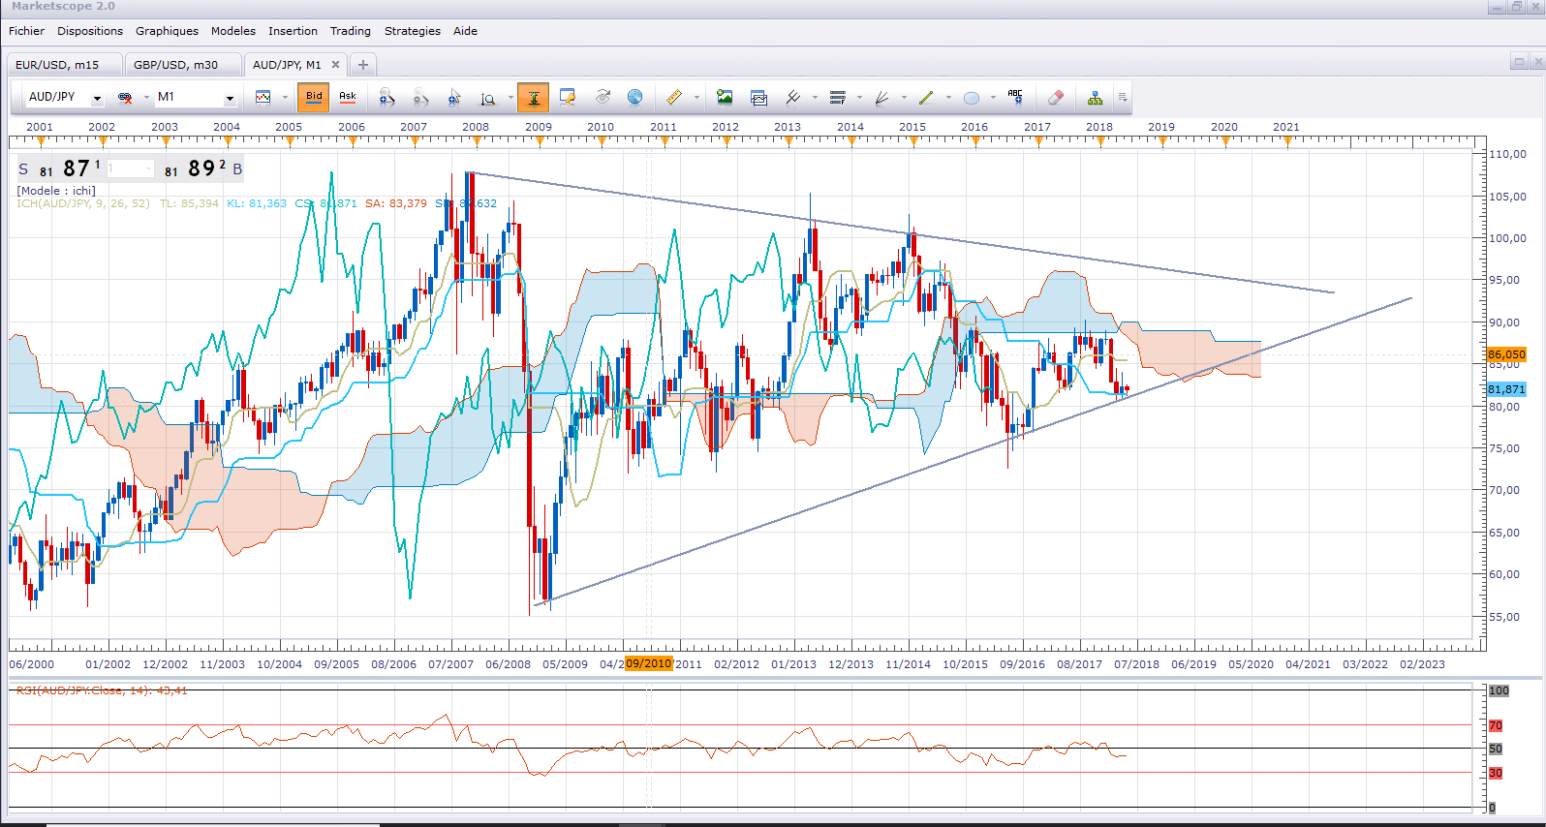Click the ICH(AUD/JPY, 9, 26, 52) indicator label
This screenshot has width=1546, height=827.
click(83, 203)
